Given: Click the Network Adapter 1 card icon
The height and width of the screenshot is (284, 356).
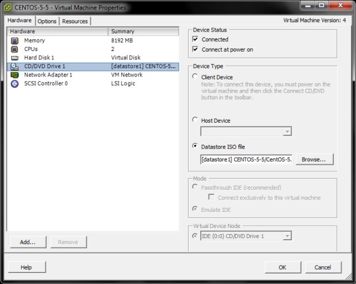Looking at the screenshot, I should click(x=15, y=75).
